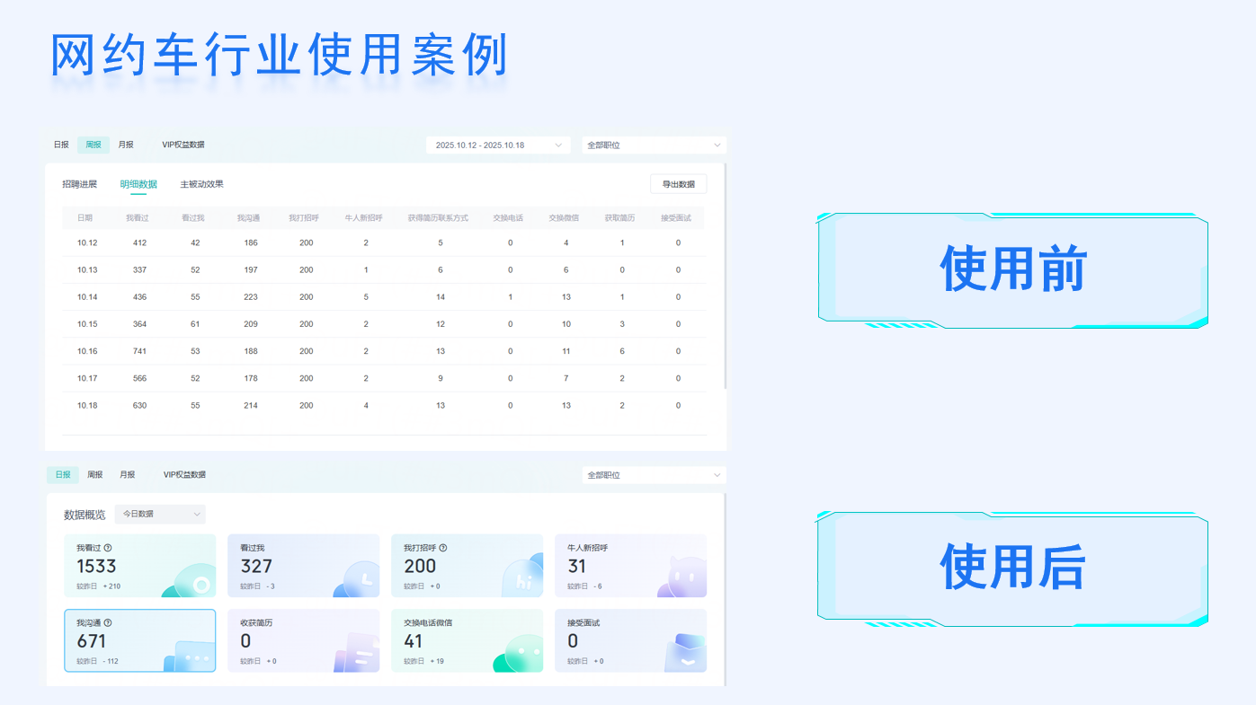
Task: Click the help icon beside 我打招呼 card title
Action: point(443,548)
